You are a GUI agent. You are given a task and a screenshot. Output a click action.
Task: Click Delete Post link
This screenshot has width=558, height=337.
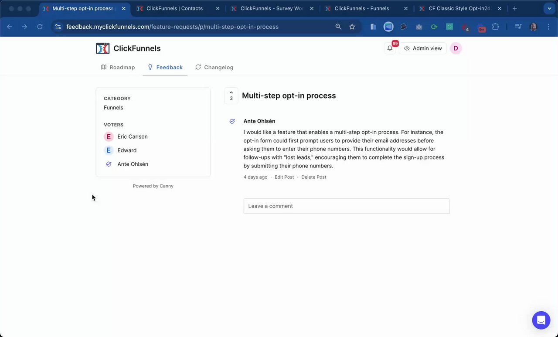(314, 177)
